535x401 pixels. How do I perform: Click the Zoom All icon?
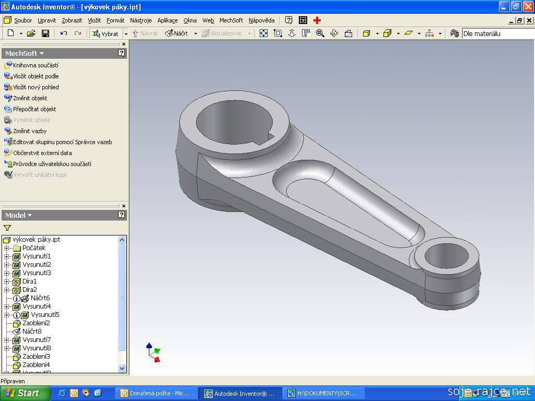tap(264, 33)
